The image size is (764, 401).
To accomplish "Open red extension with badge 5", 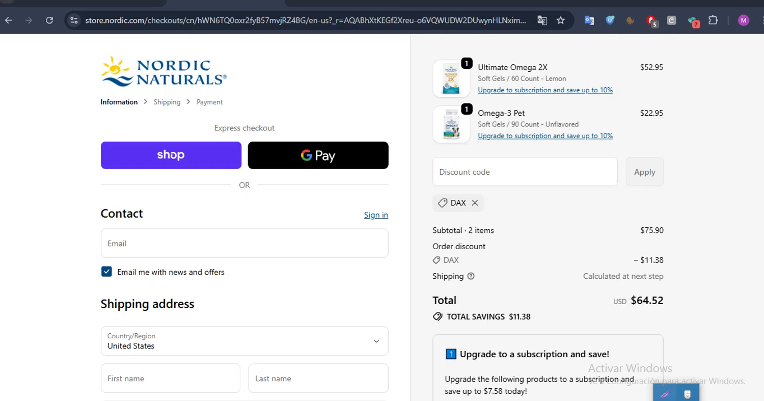I will click(651, 21).
